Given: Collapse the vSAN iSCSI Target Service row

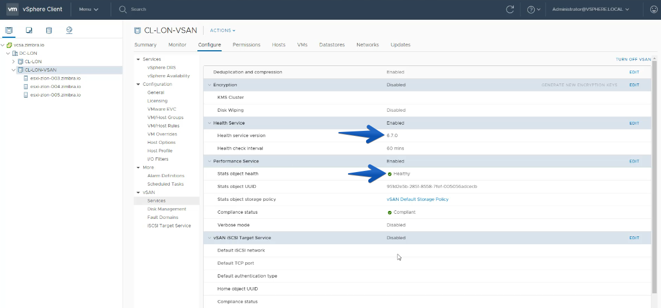Looking at the screenshot, I should (209, 238).
